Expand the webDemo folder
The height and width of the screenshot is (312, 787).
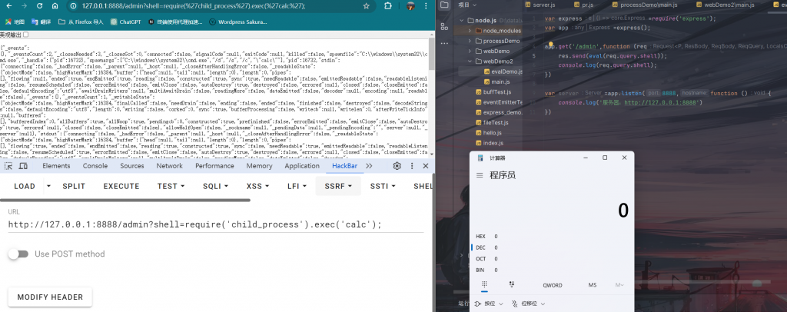[x=470, y=51]
